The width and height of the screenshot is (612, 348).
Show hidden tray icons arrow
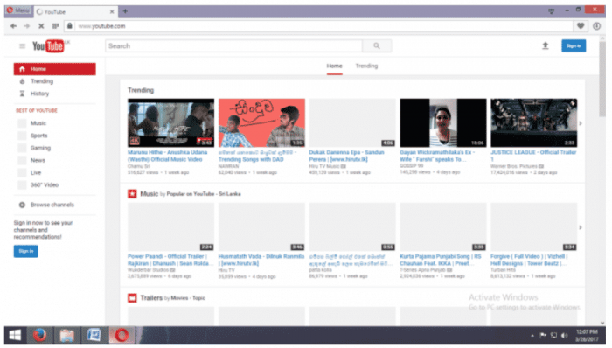(x=532, y=336)
